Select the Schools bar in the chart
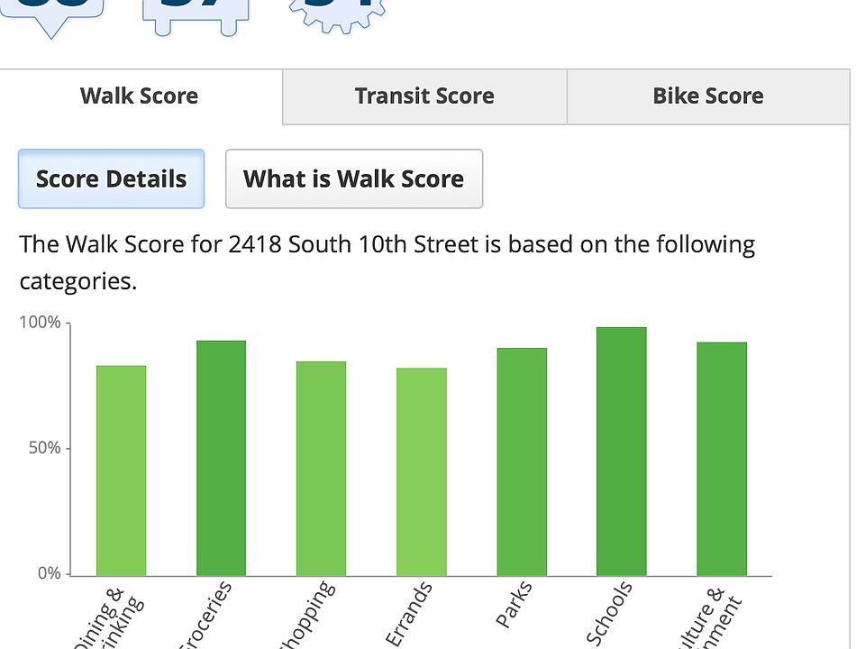Image resolution: width=865 pixels, height=649 pixels. click(622, 452)
